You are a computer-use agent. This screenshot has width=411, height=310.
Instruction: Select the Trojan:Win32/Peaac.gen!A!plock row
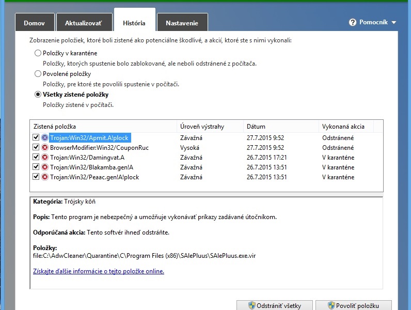coord(94,177)
